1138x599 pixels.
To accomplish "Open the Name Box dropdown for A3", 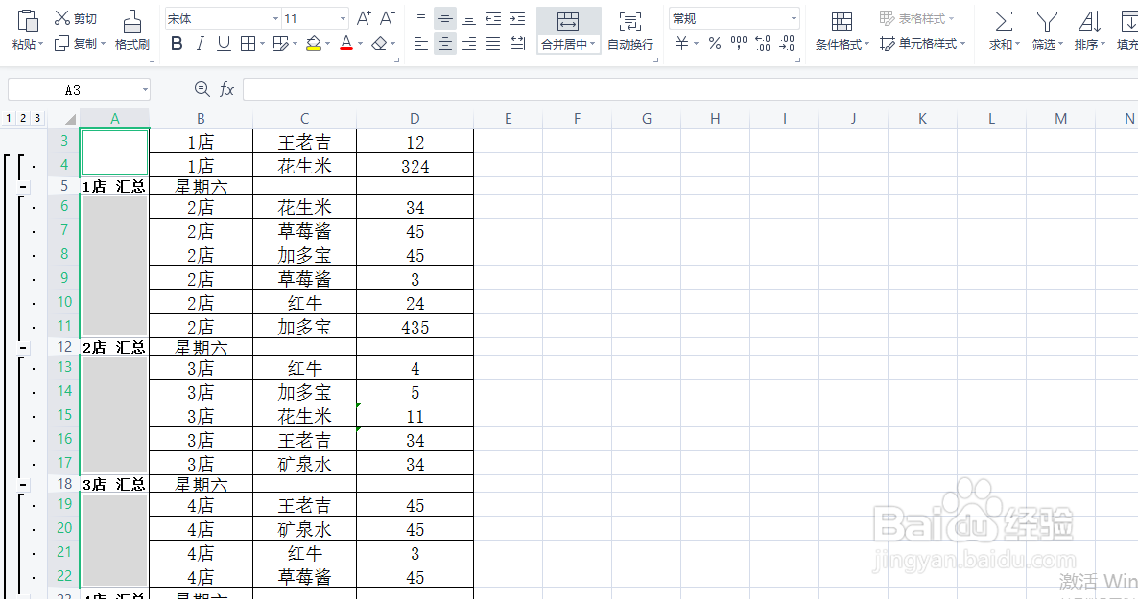I will [x=145, y=90].
